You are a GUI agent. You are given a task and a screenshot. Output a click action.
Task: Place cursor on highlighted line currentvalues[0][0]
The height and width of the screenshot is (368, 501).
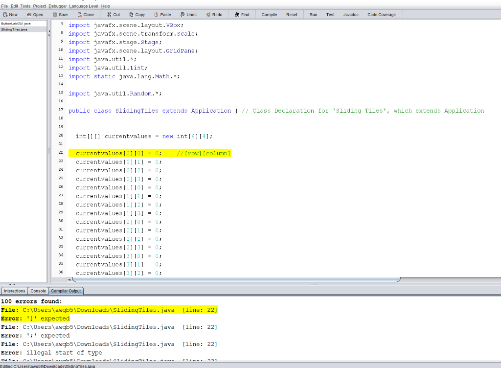(x=149, y=153)
